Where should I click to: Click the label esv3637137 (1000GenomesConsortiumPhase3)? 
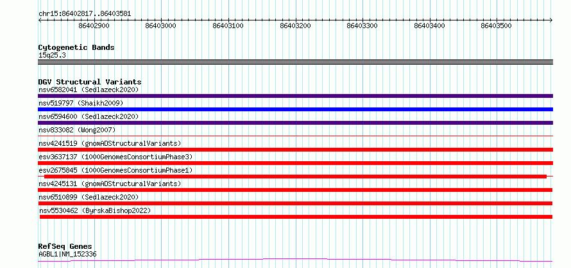(x=115, y=157)
